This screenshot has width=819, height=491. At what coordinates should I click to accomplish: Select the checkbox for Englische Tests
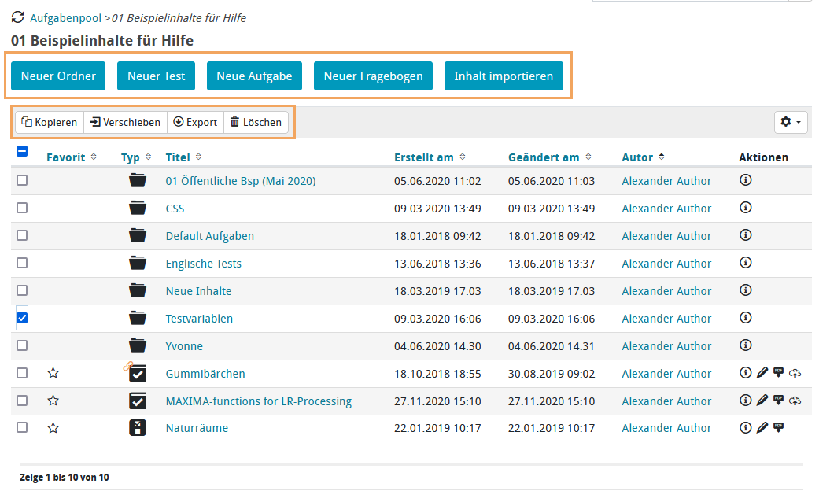point(22,263)
